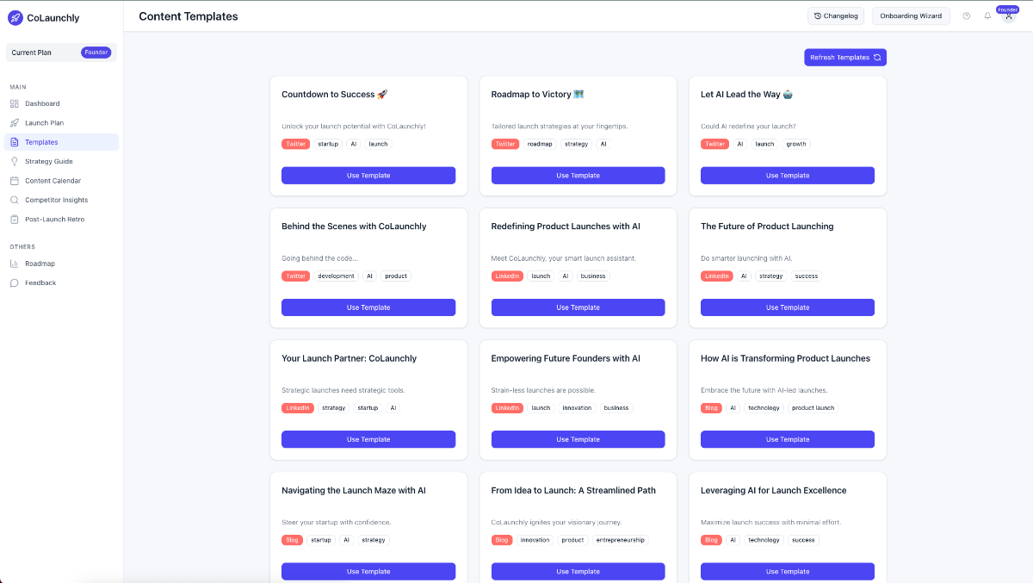
Task: Click the Refresh Templates button
Action: [x=845, y=58]
